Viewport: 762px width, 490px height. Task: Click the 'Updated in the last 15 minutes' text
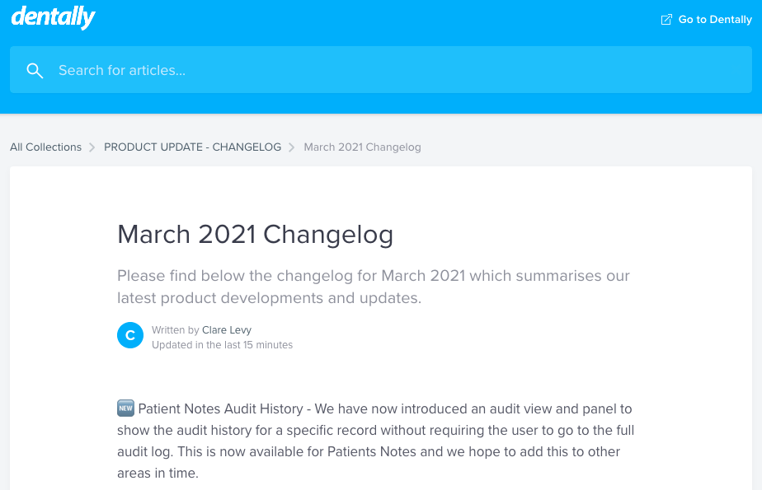coord(222,345)
